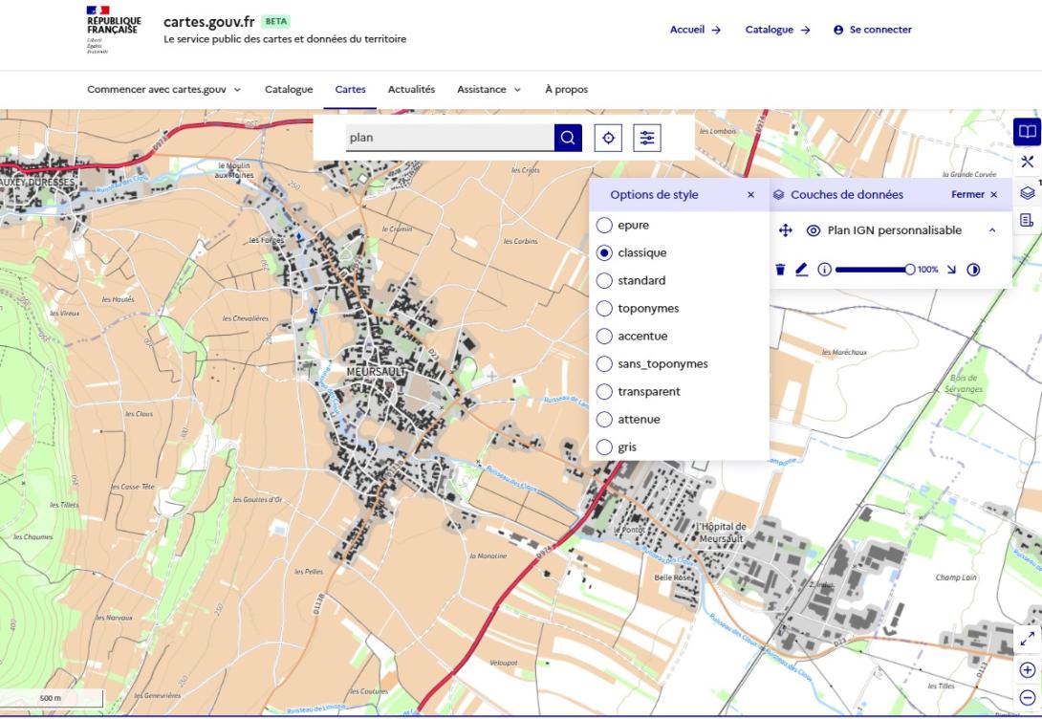Open advanced search options sliders icon
The width and height of the screenshot is (1042, 719).
point(647,138)
